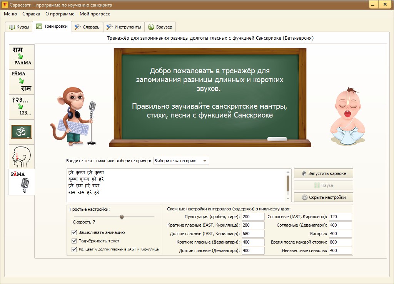The height and width of the screenshot is (284, 394).
Task: Open the 'Меню' menu
Action: pyautogui.click(x=10, y=13)
